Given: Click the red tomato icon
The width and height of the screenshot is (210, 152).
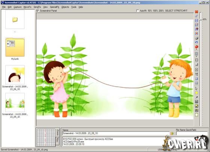Looking at the screenshot, I should pyautogui.click(x=196, y=47).
